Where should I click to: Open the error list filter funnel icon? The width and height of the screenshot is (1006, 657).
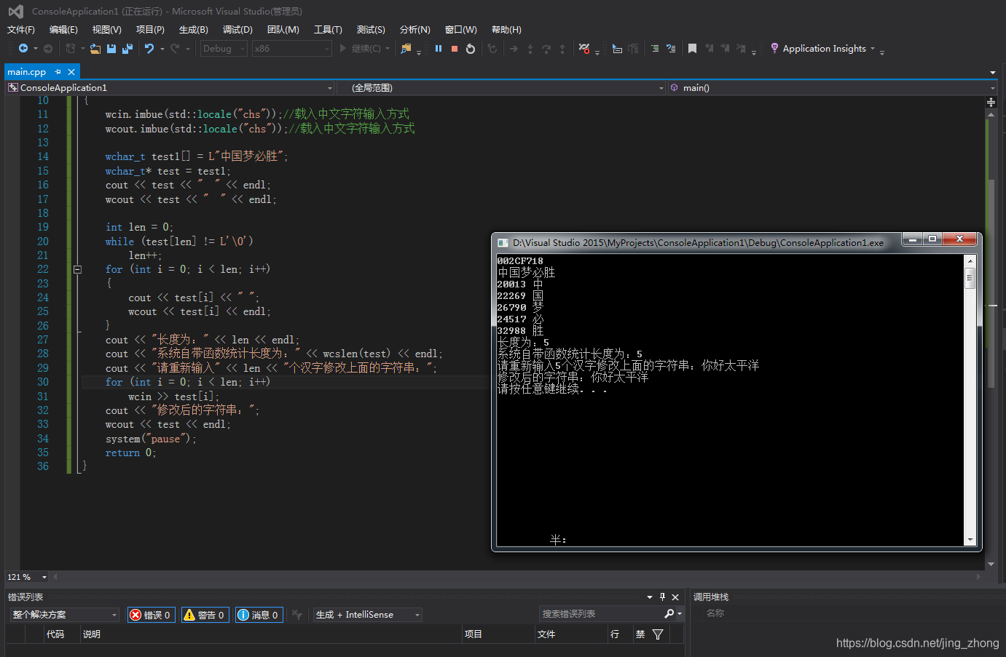[657, 634]
